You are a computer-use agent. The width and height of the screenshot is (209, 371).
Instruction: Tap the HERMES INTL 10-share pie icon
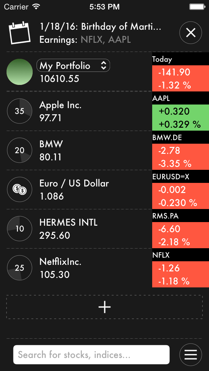[20, 229]
